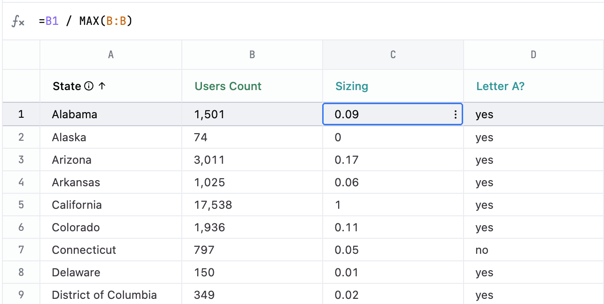Open the three-dot menu in Sizing cell
604x304 pixels.
455,114
